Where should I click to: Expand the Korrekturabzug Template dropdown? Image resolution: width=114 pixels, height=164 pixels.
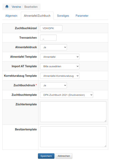[60, 76]
